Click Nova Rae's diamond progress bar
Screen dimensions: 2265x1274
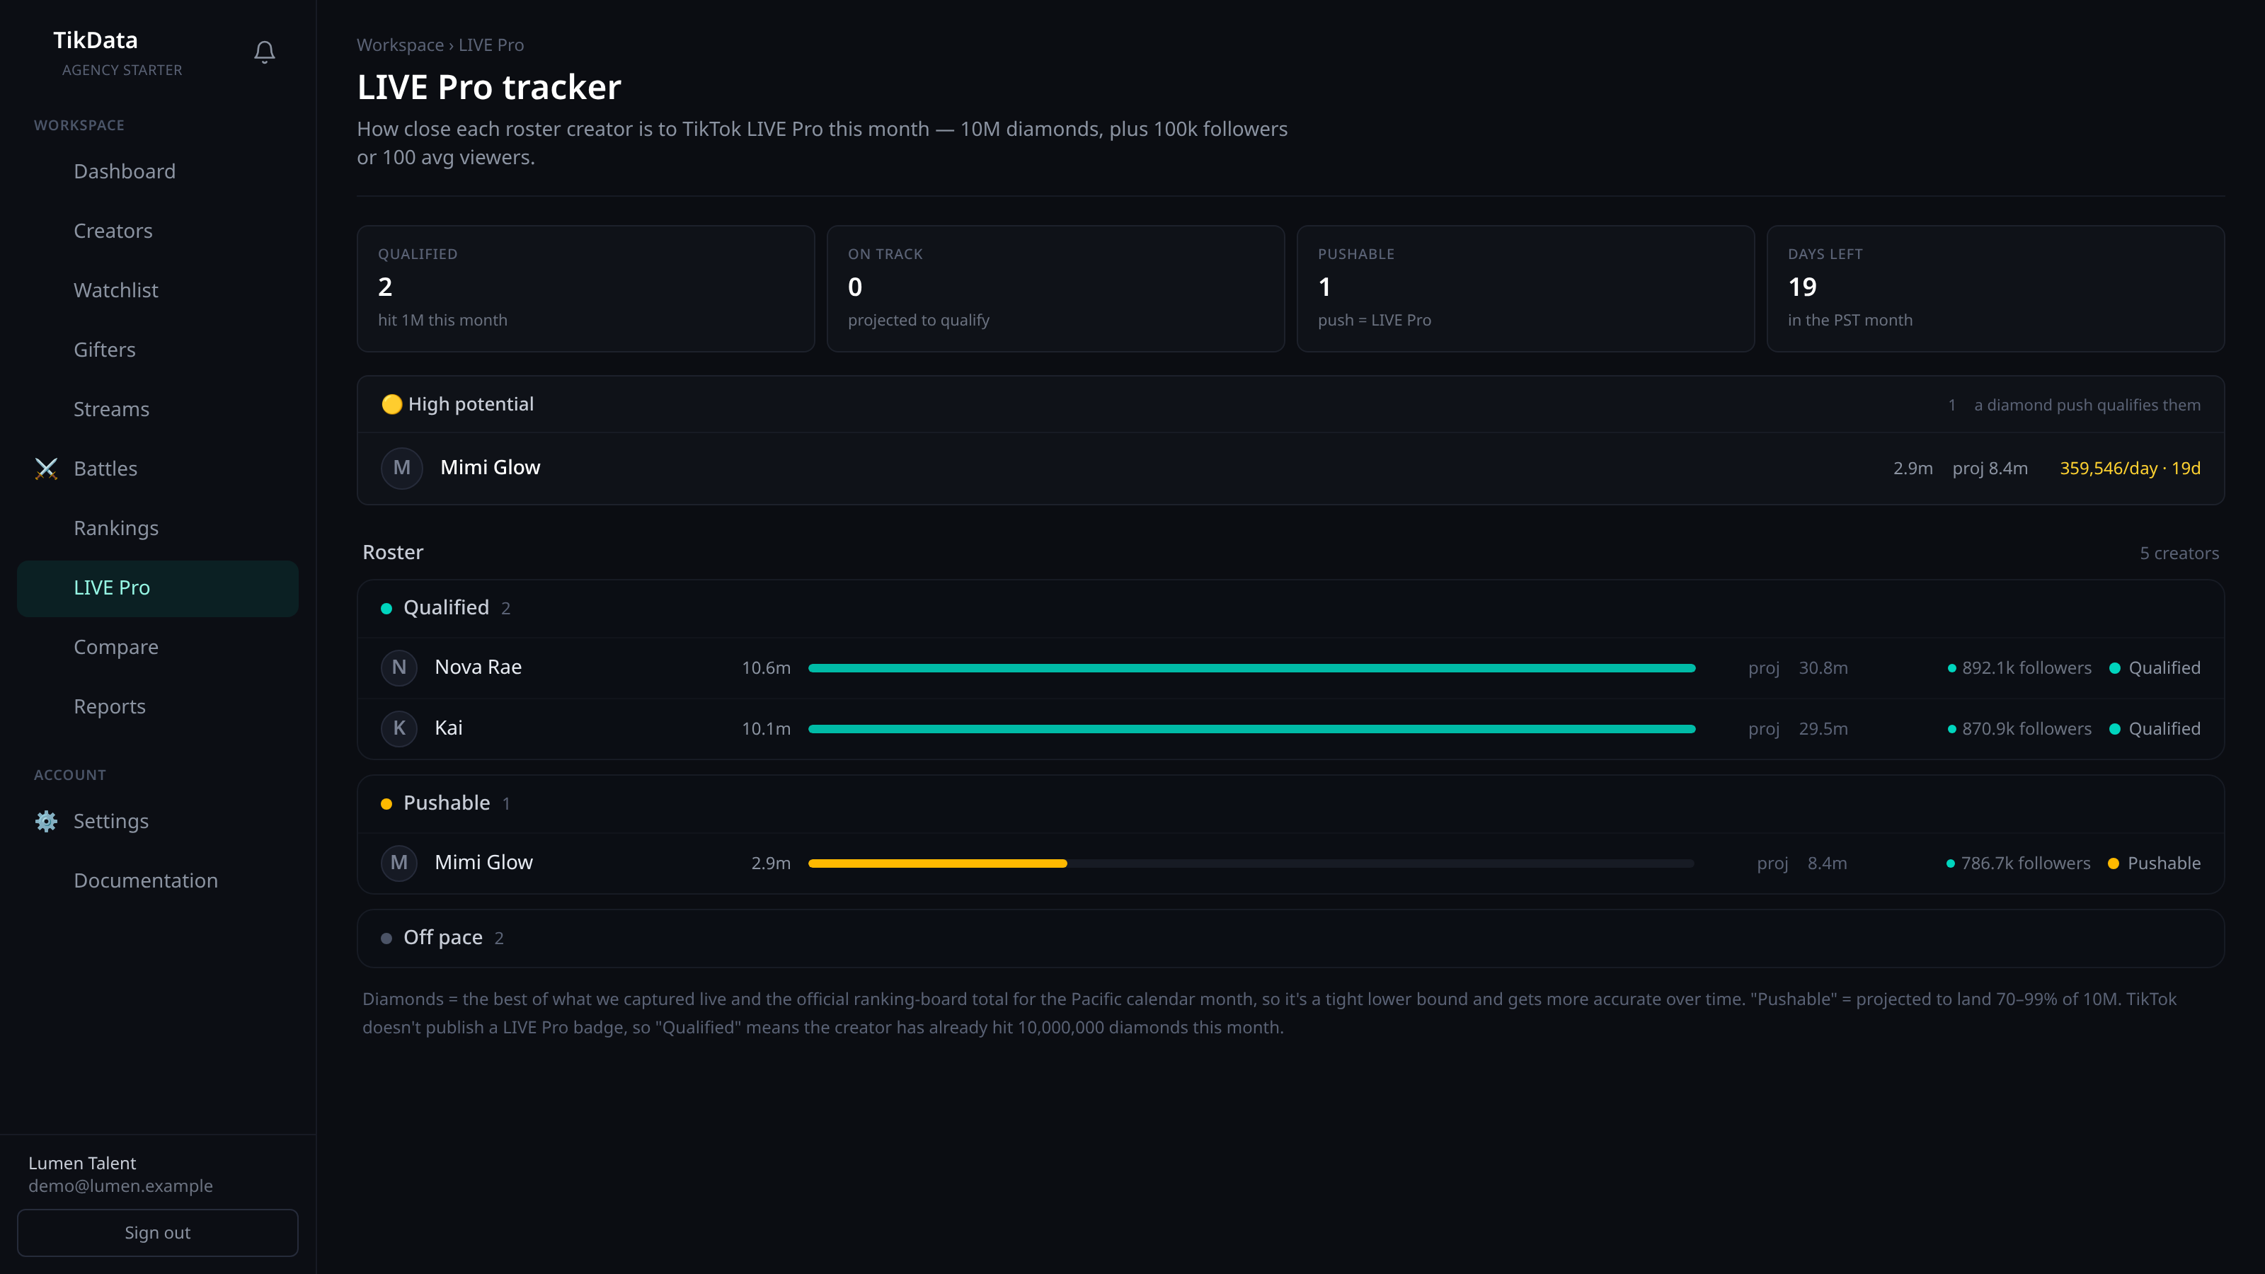click(1251, 668)
